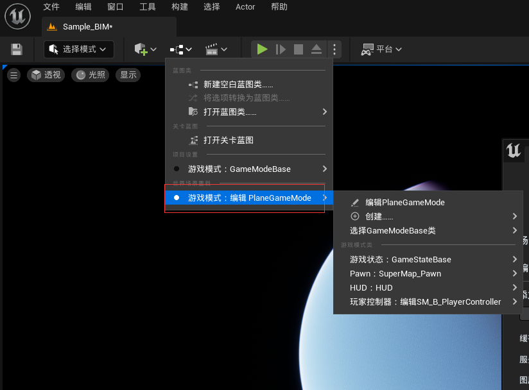Screen dimensions: 529x390
Task: Click the 打开关卡蓝图 icon
Action: pyautogui.click(x=194, y=140)
